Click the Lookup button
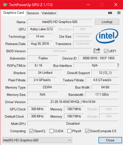The height and width of the screenshot is (145, 123). (107, 22)
